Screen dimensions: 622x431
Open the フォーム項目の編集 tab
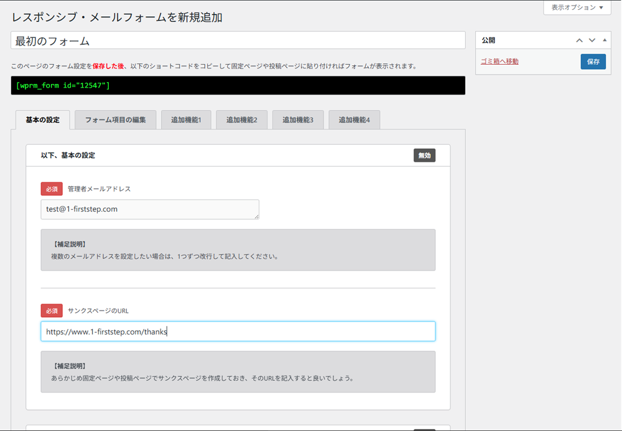pyautogui.click(x=115, y=119)
